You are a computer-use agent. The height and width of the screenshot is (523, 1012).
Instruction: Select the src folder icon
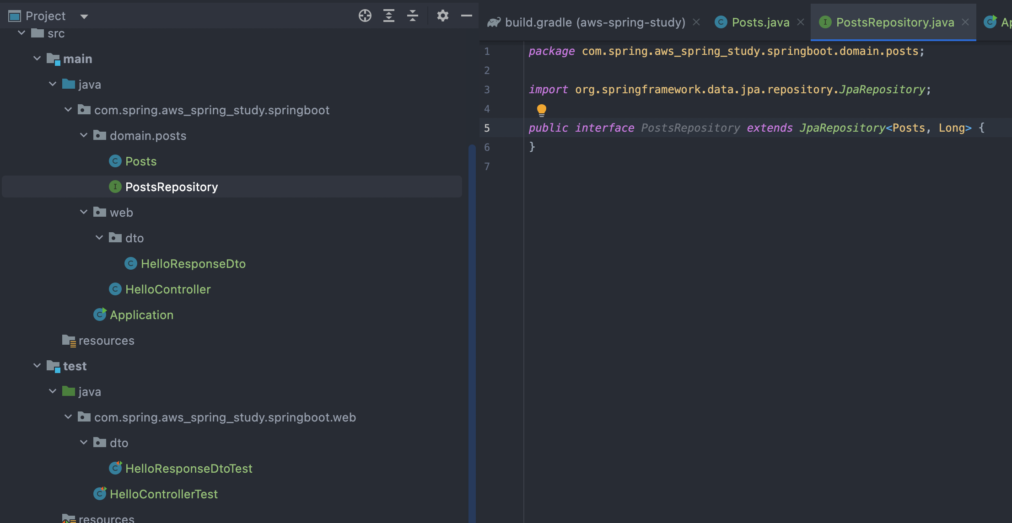pos(38,33)
